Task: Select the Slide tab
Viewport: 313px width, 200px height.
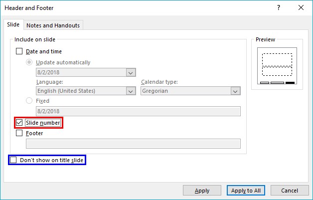Action: (13, 24)
